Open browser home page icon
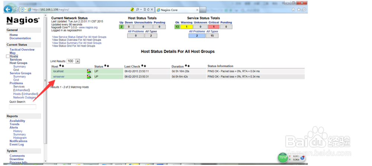Viewport: 372px width, 166px height. coord(293,10)
